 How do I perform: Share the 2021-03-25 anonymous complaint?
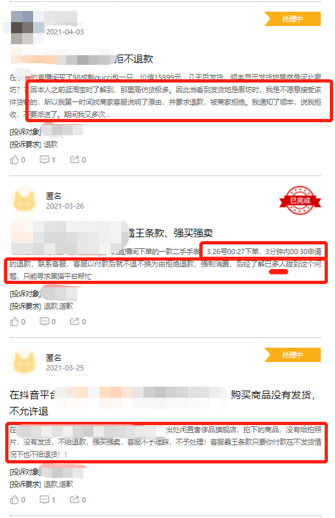[78, 500]
